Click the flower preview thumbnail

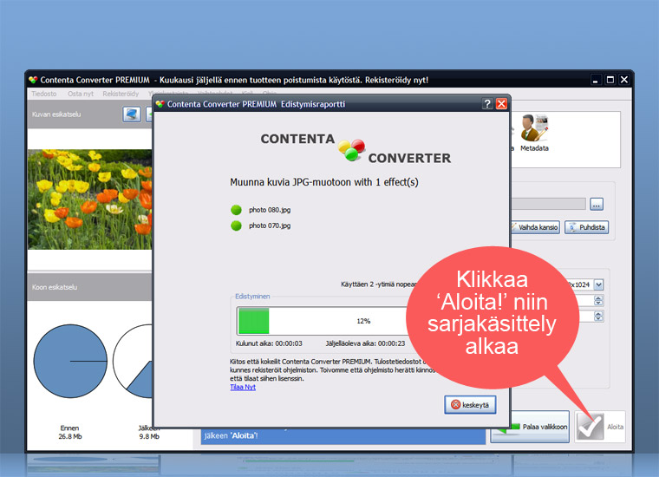coord(89,199)
